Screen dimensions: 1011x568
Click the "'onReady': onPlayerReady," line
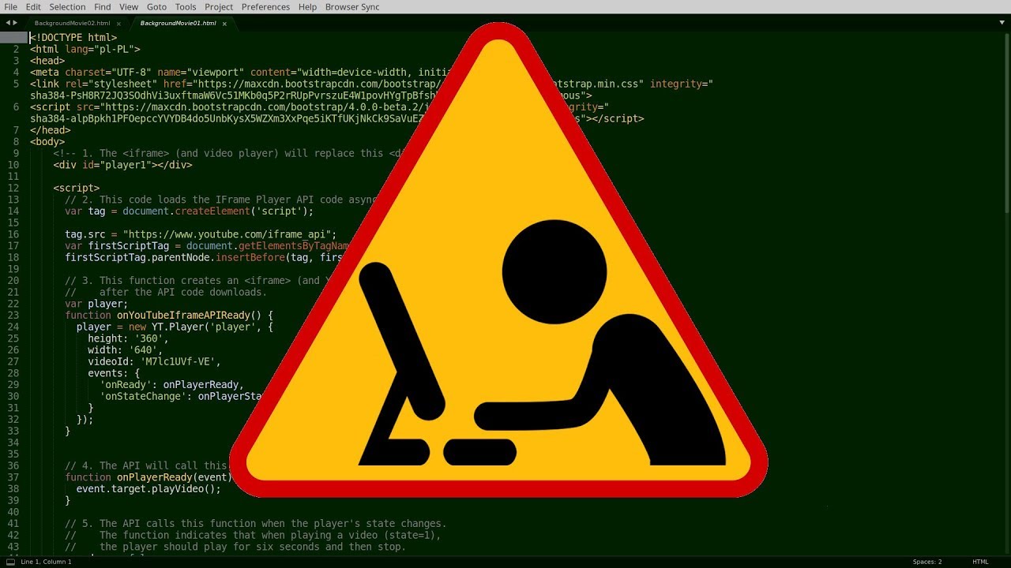click(171, 384)
